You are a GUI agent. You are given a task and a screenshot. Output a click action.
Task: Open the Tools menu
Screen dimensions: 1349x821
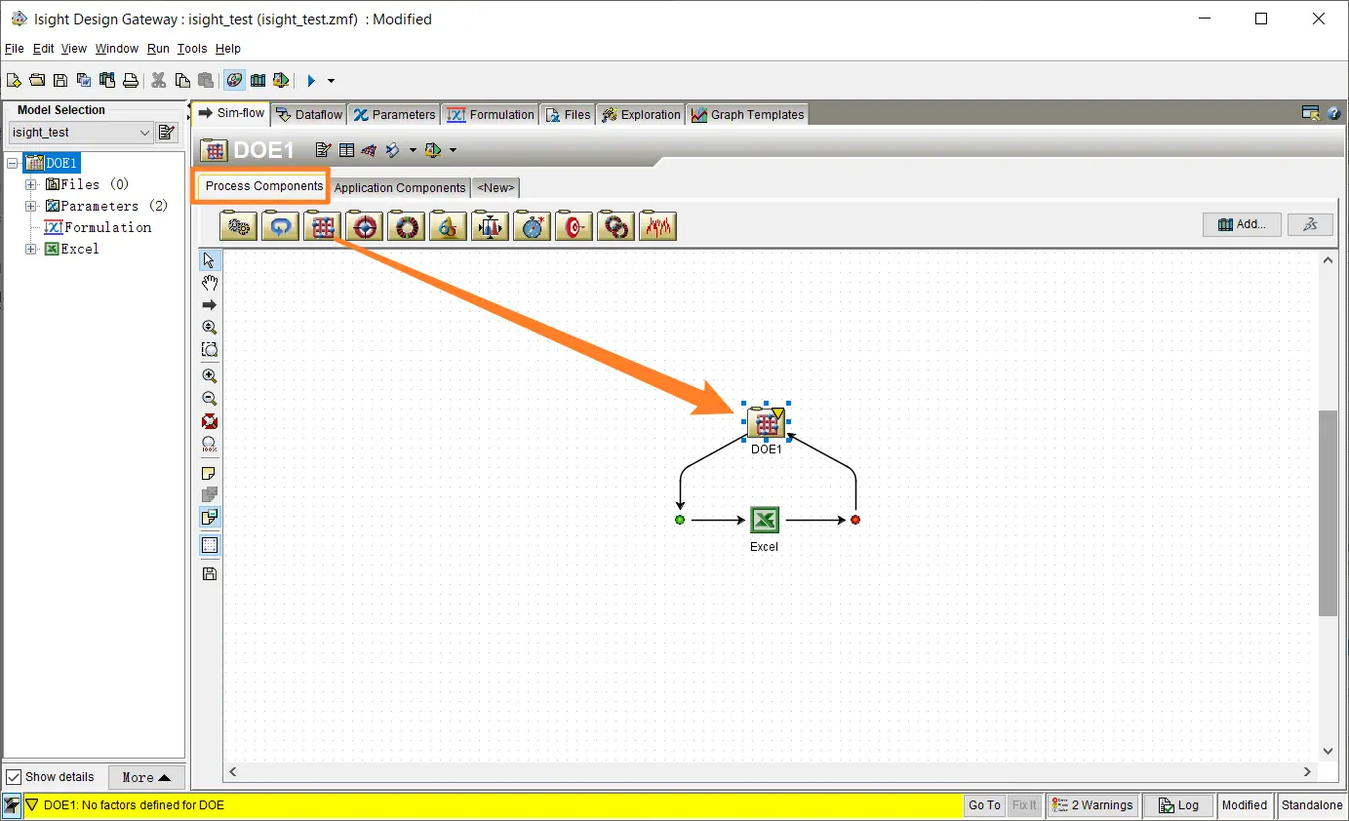point(191,49)
